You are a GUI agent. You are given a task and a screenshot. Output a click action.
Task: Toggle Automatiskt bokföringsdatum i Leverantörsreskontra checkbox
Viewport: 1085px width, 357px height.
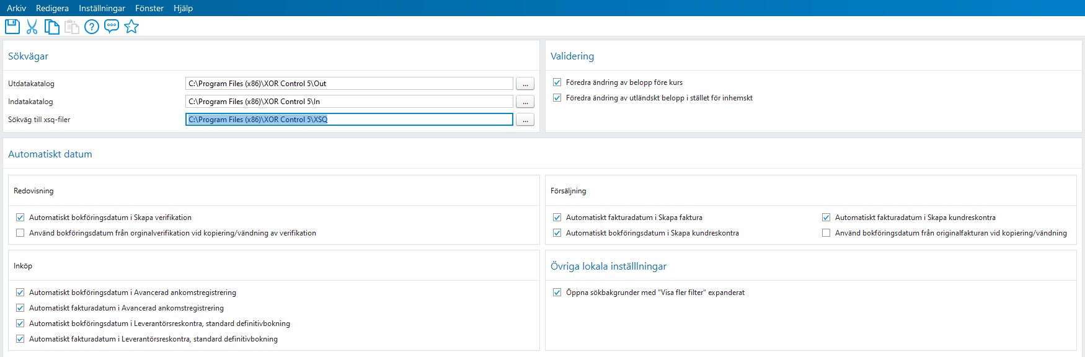coord(20,324)
